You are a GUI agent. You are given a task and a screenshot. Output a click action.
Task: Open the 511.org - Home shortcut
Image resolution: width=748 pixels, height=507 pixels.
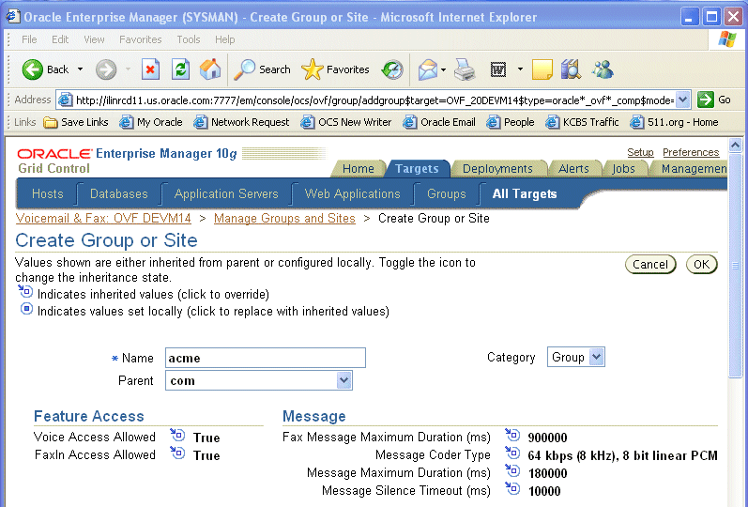coord(674,122)
